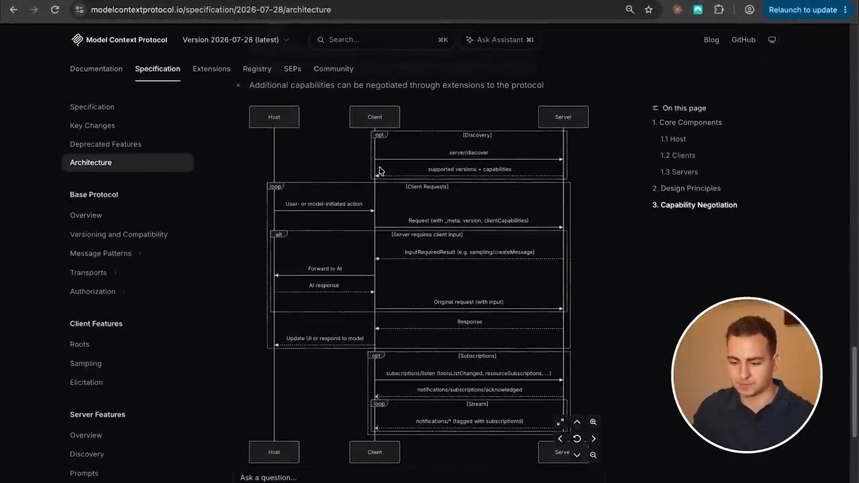The height and width of the screenshot is (483, 859).
Task: Zoom in on the diagram
Action: 593,422
